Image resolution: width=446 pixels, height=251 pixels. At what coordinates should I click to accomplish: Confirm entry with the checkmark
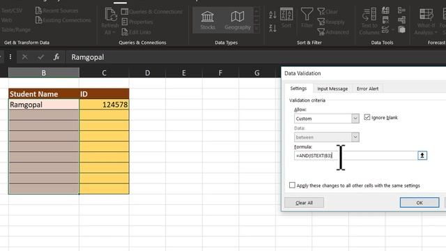point(40,57)
